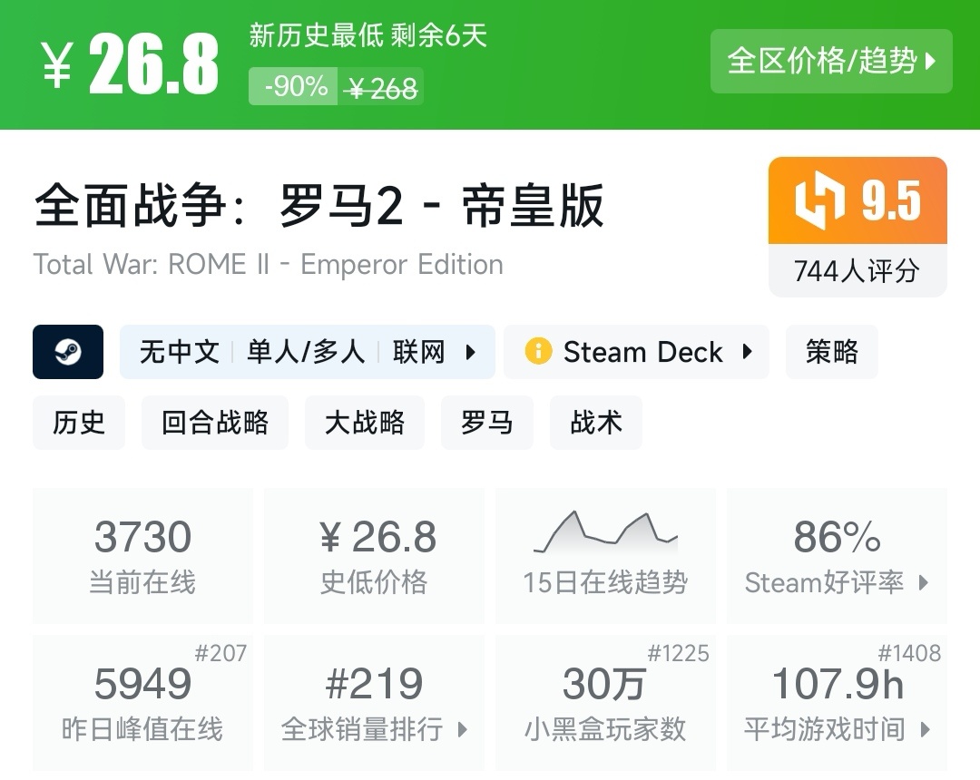Open the 15-day online trend chart

coord(605,533)
